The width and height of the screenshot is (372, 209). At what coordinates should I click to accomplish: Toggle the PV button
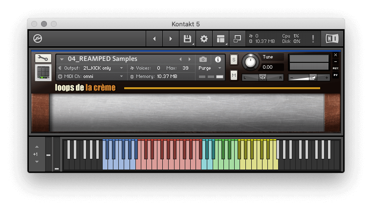[335, 75]
